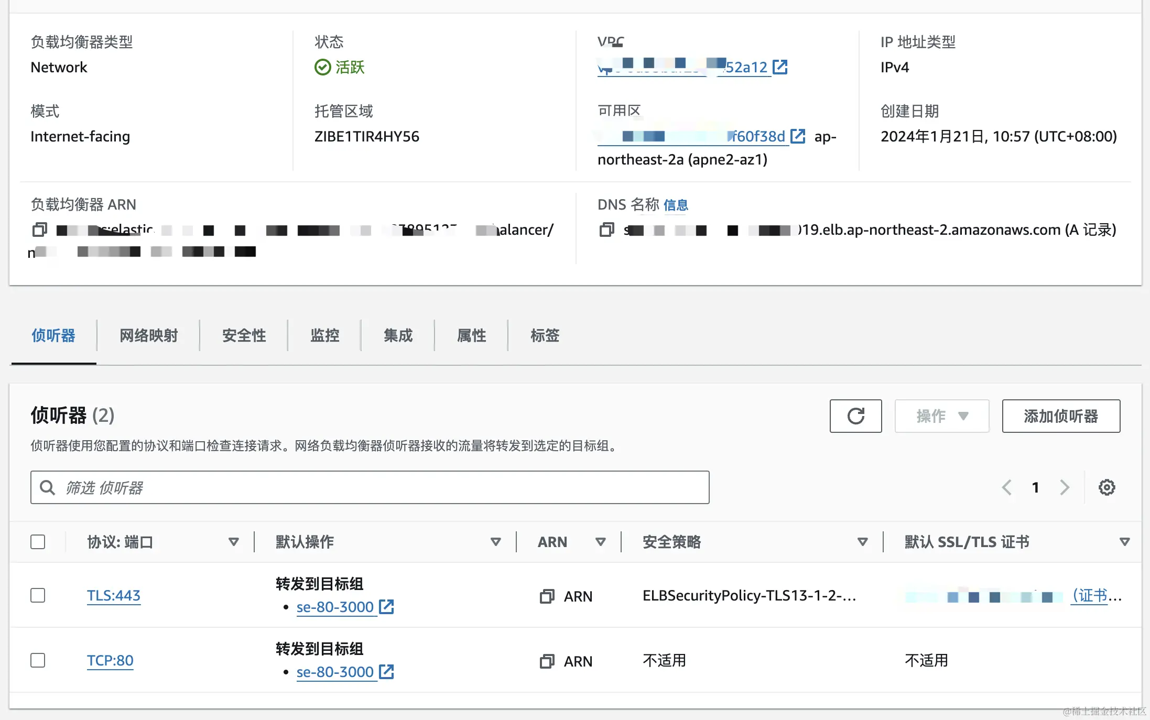Check the TCP:80 listener row
The width and height of the screenshot is (1150, 720).
[38, 660]
